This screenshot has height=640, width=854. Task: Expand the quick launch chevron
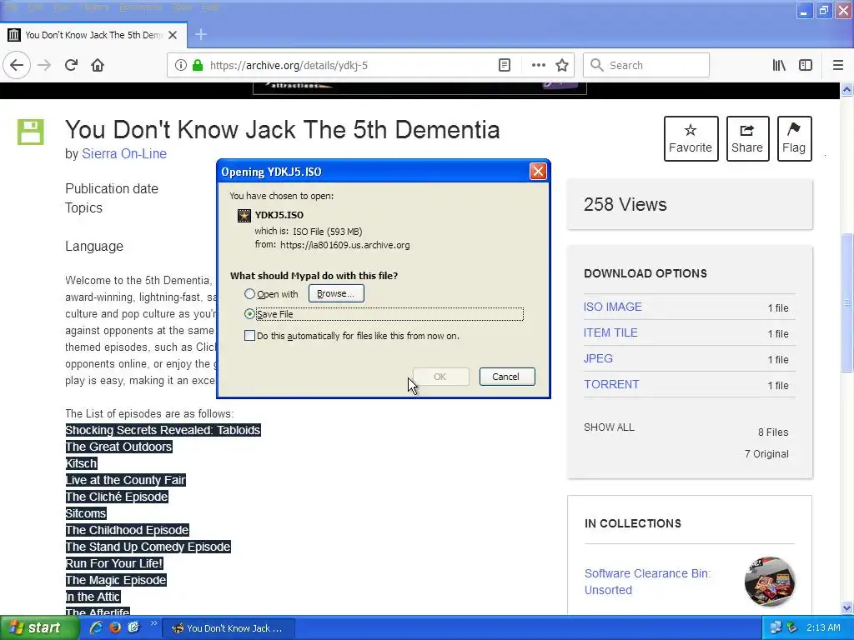pos(153,623)
